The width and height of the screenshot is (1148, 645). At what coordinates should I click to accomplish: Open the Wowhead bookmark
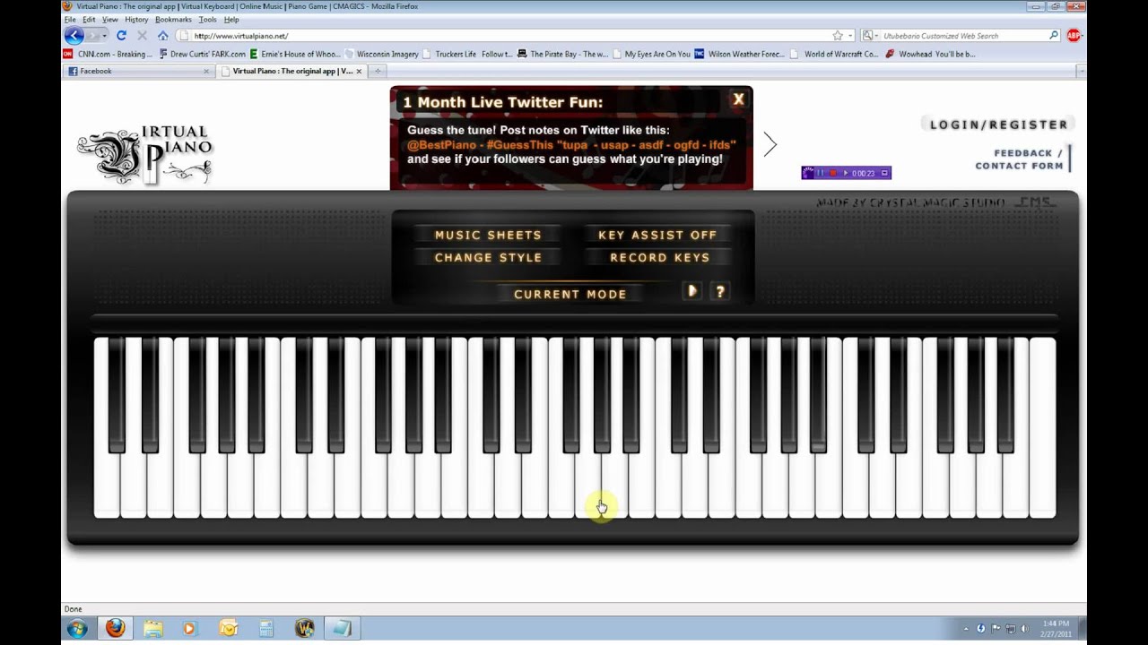[930, 54]
